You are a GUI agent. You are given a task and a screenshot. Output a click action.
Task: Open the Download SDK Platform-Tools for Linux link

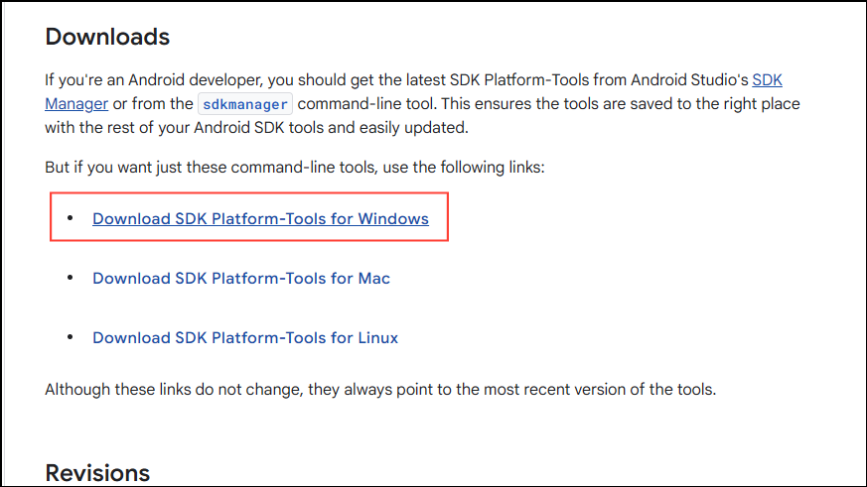tap(245, 337)
